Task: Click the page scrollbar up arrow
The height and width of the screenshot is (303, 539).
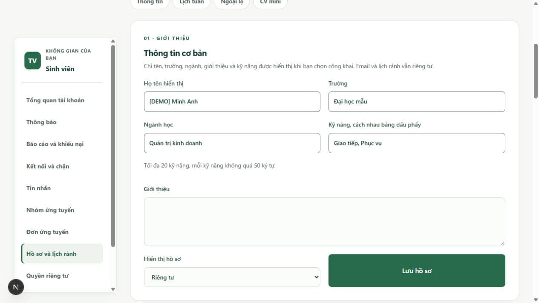Action: tap(536, 3)
